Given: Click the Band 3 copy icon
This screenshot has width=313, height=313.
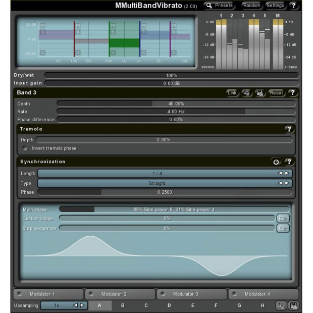Looking at the screenshot, I should point(246,93).
